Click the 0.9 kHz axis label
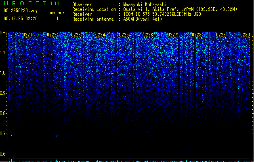Viewport: 254px width, 162px height. coord(3,93)
